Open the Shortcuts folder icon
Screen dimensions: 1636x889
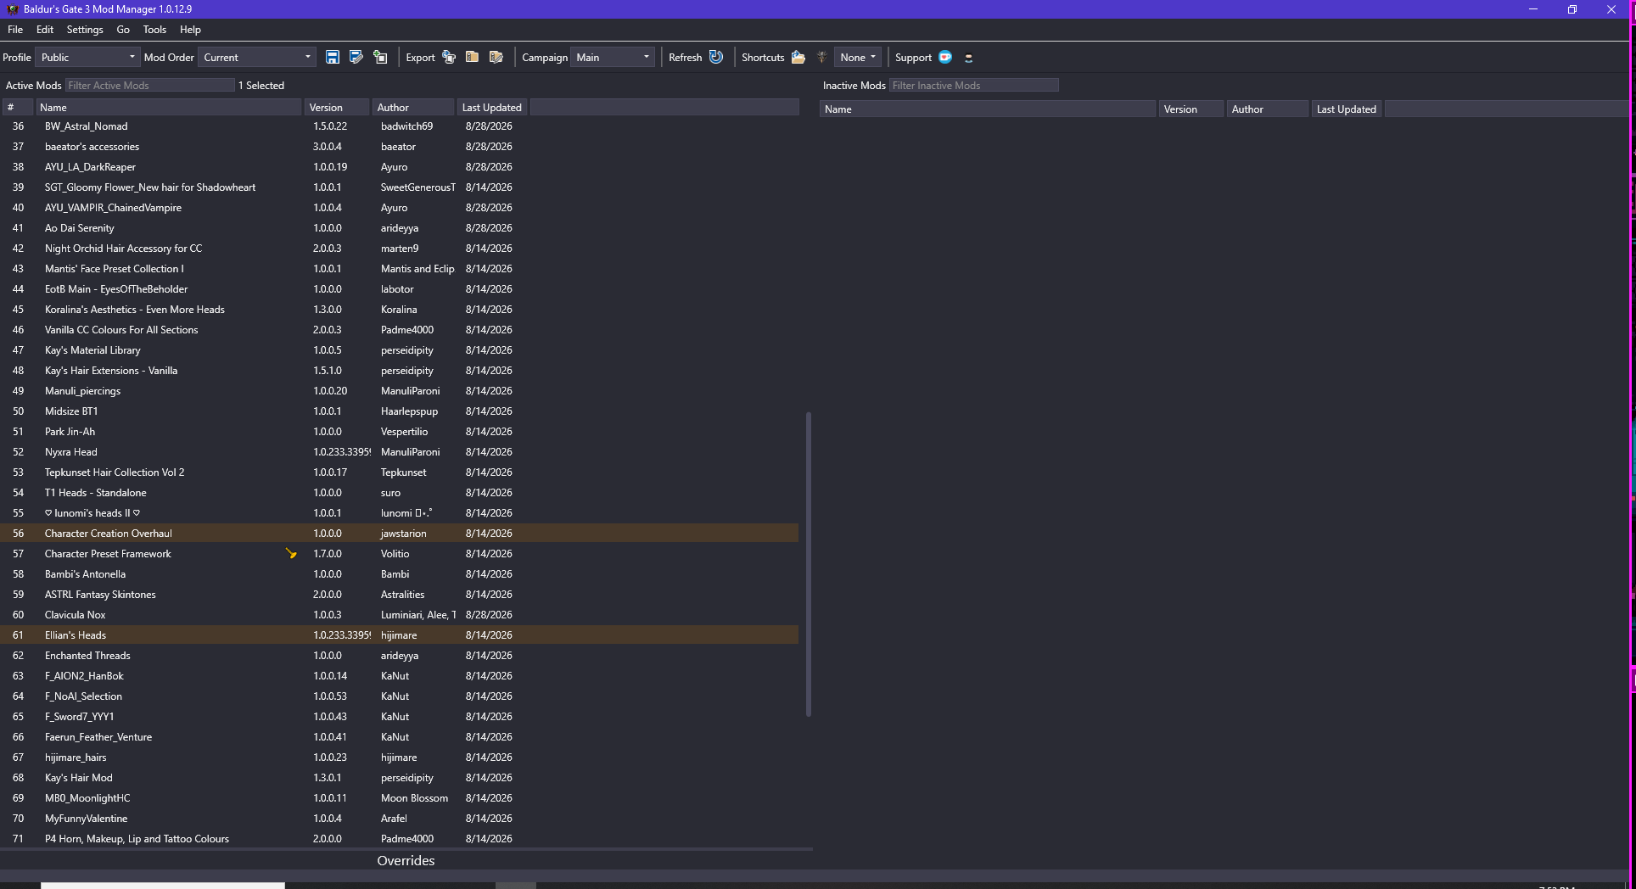pos(798,57)
